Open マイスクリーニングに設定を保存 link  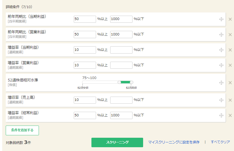tap(174, 142)
